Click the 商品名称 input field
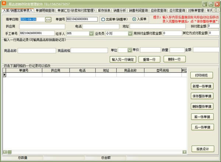The height and width of the screenshot is (162, 221). tap(36, 50)
